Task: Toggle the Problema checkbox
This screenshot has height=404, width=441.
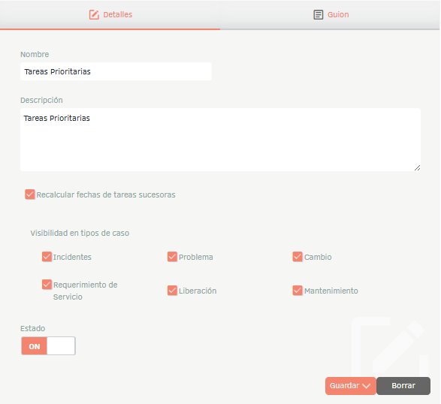Action: [172, 256]
